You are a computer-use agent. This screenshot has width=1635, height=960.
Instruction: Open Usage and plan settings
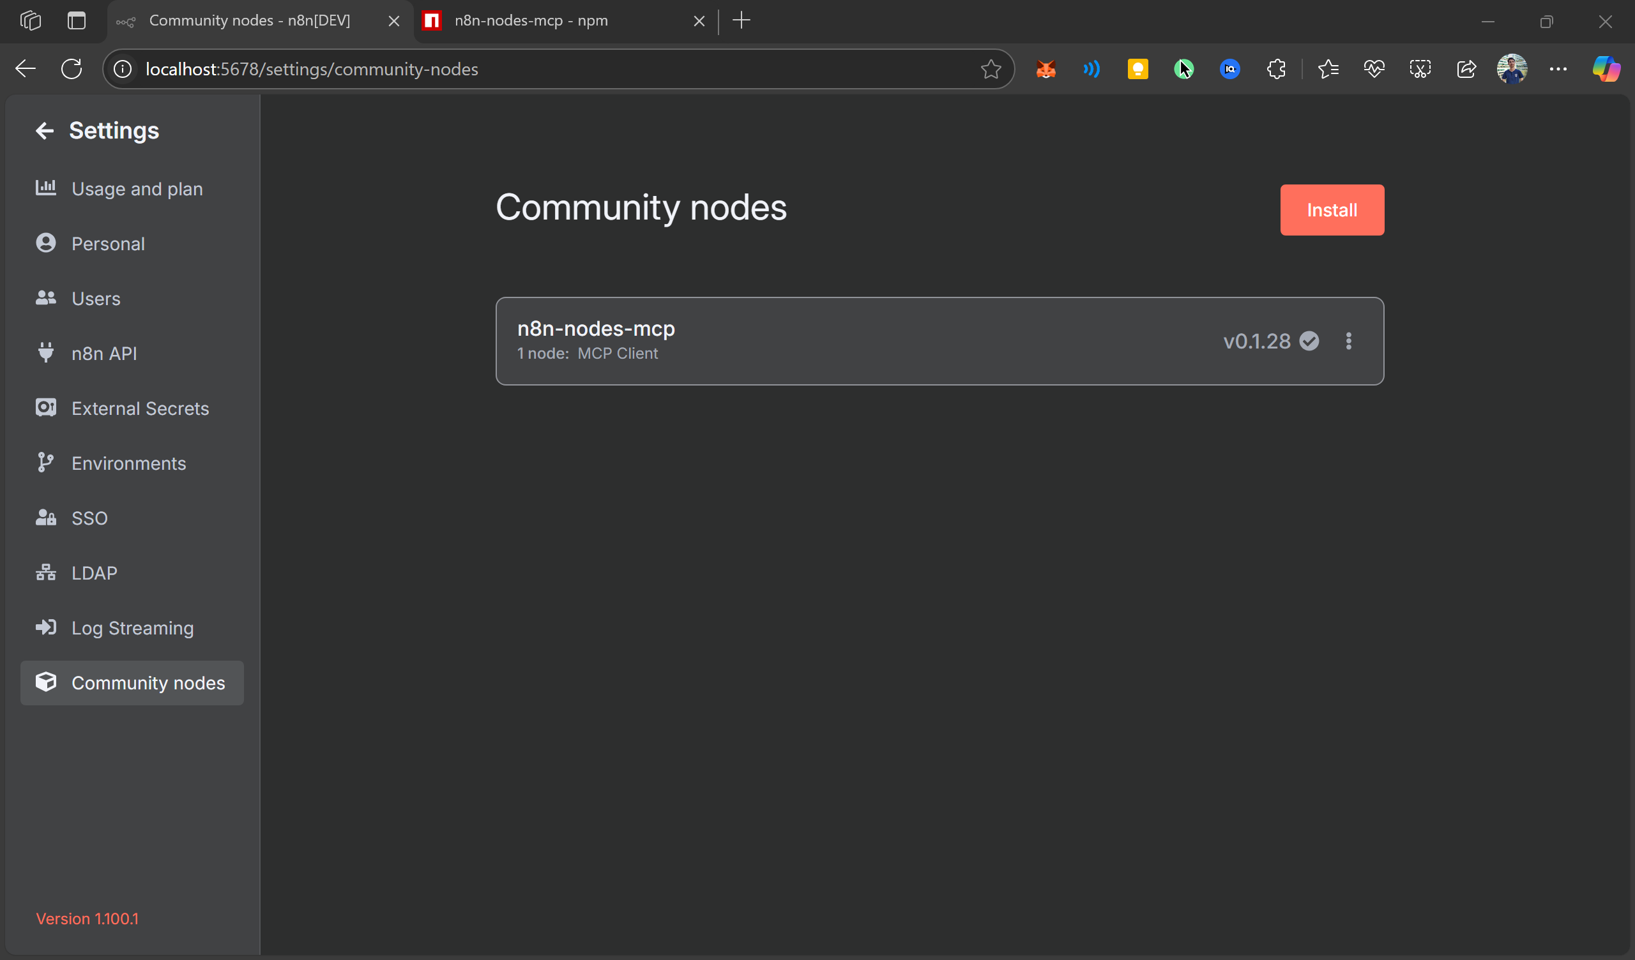[132, 189]
